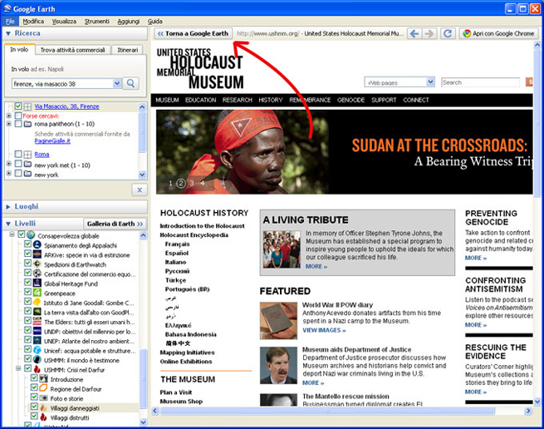Click the UNDP layer icon
544x429 pixels.
[x=37, y=331]
